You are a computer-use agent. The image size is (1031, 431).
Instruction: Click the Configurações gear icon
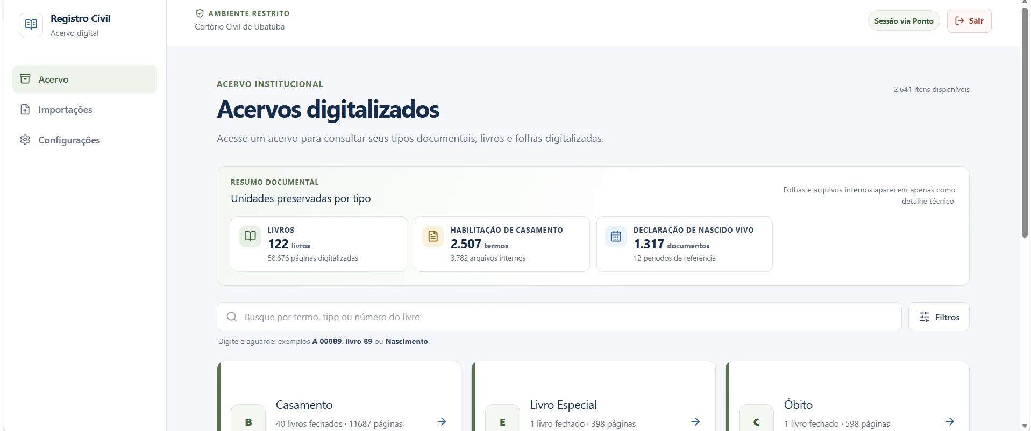pos(25,140)
